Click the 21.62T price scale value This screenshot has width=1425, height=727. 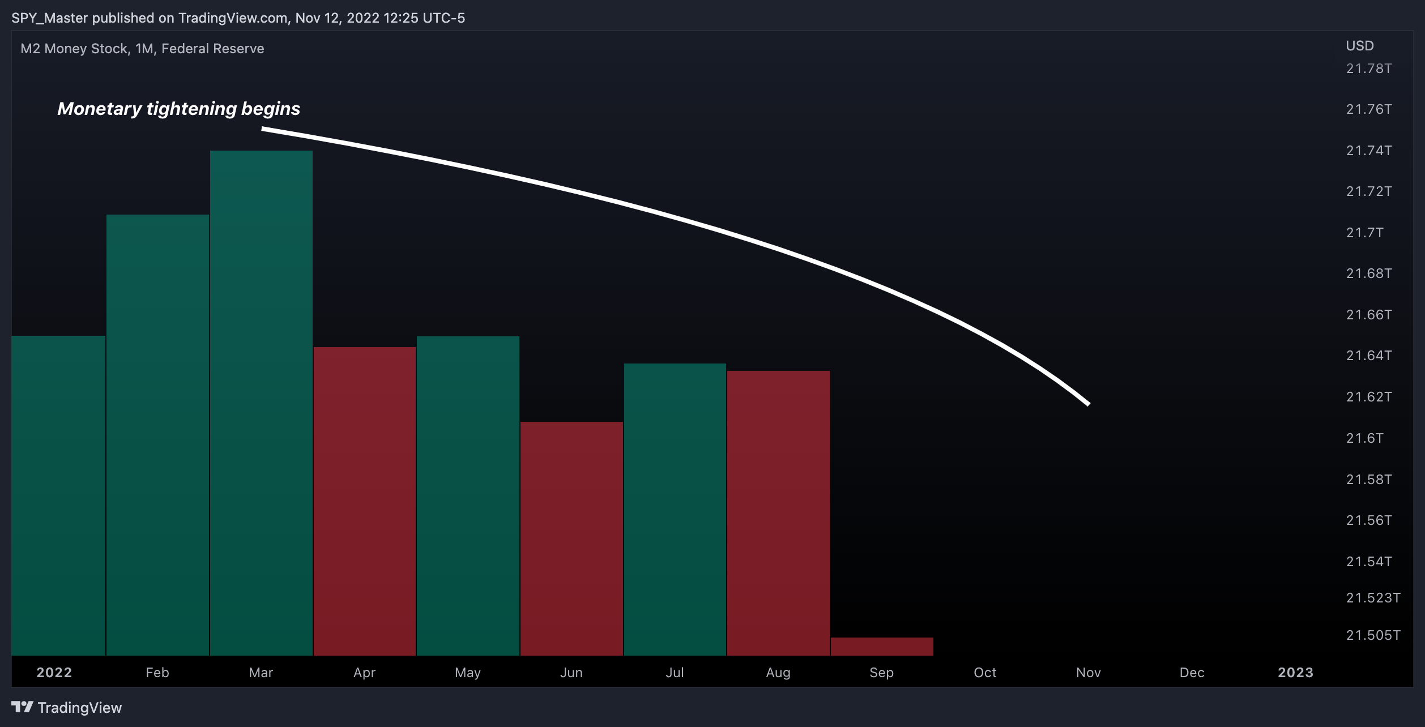pos(1369,397)
